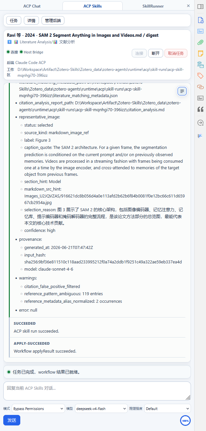This screenshot has width=206, height=431.
Task: Click the section_hint: Model line
Action: pos(43,182)
